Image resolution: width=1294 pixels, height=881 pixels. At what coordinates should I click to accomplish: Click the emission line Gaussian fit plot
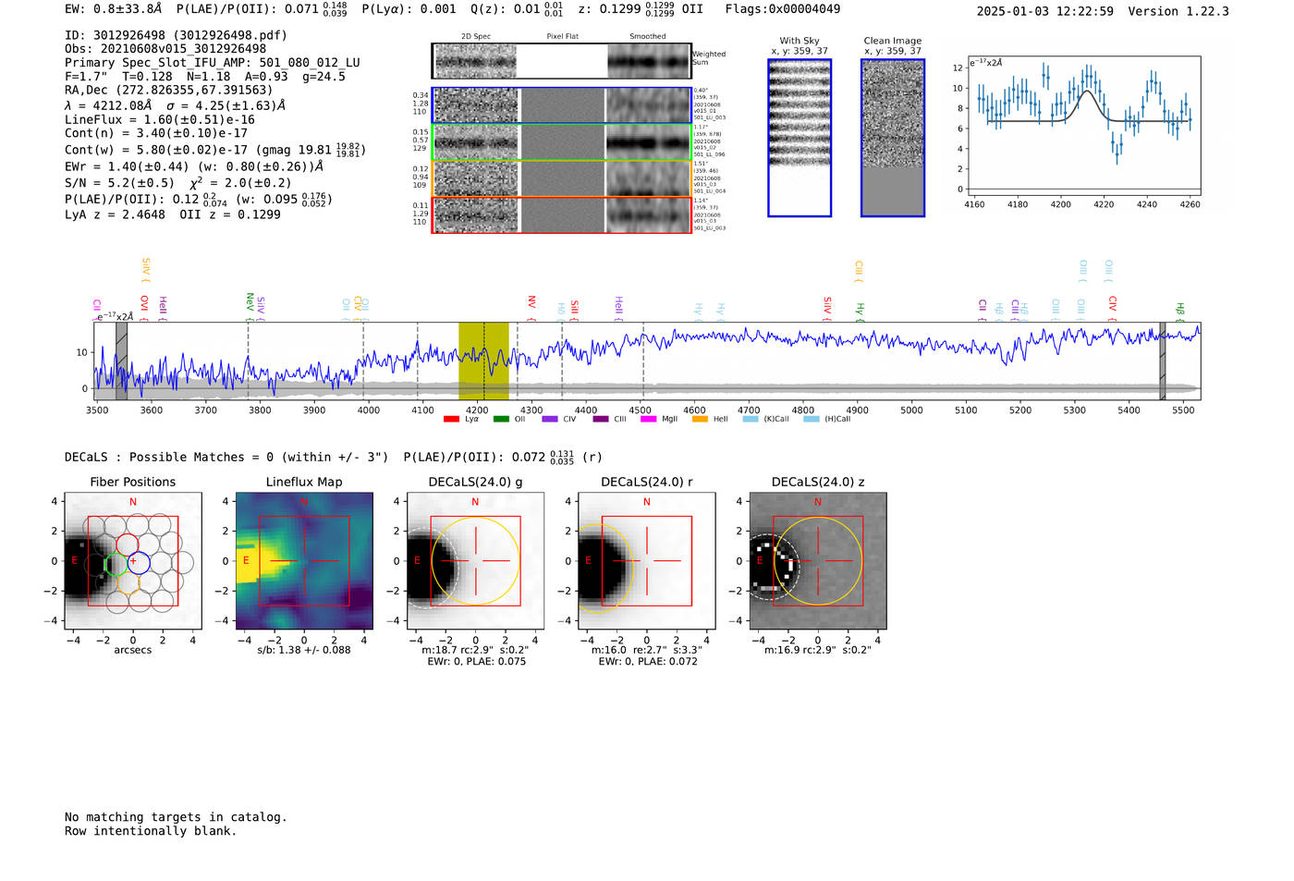[1083, 128]
